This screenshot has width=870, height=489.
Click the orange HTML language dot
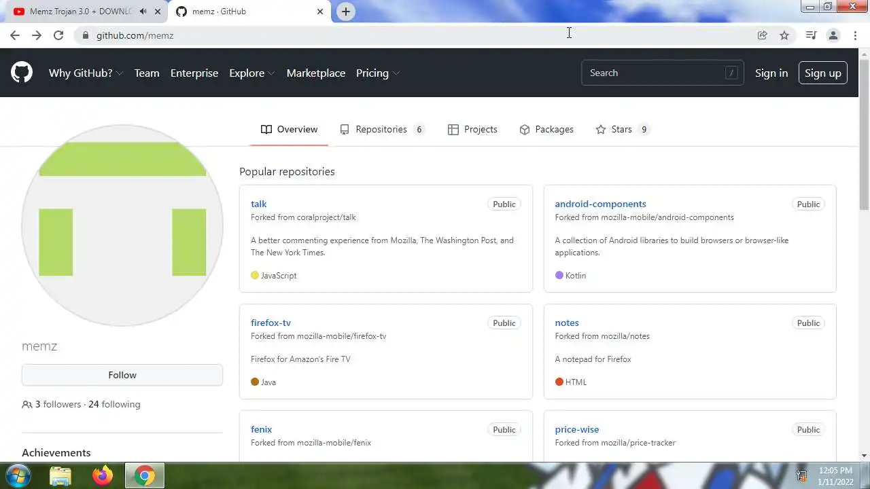(x=559, y=382)
